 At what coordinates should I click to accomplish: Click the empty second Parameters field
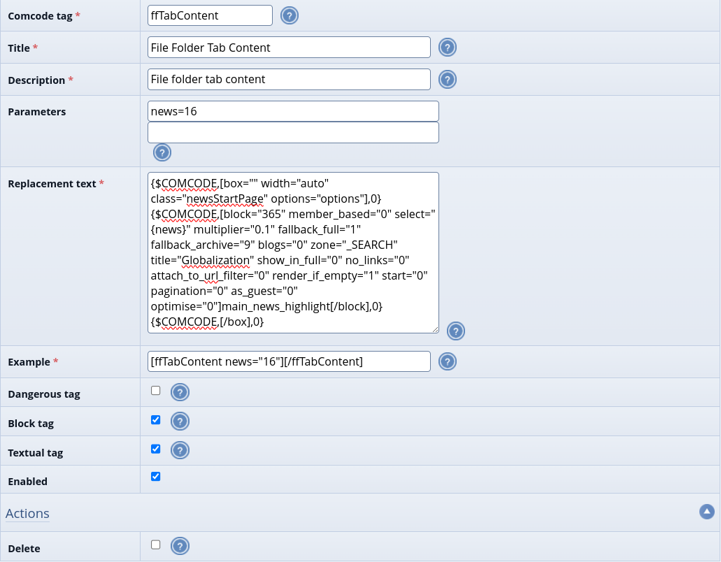click(293, 133)
